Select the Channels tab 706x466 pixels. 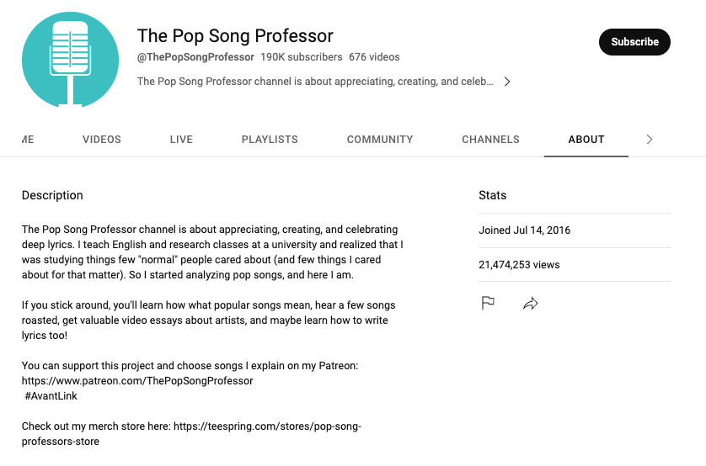[490, 140]
